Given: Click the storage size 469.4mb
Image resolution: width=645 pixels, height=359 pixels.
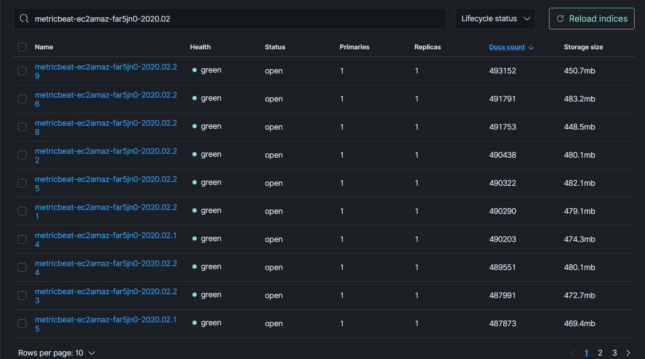Looking at the screenshot, I should click(x=580, y=324).
